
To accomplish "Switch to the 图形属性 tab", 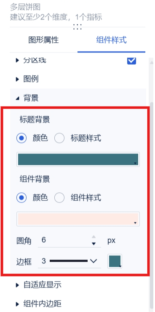I will coord(44,40).
